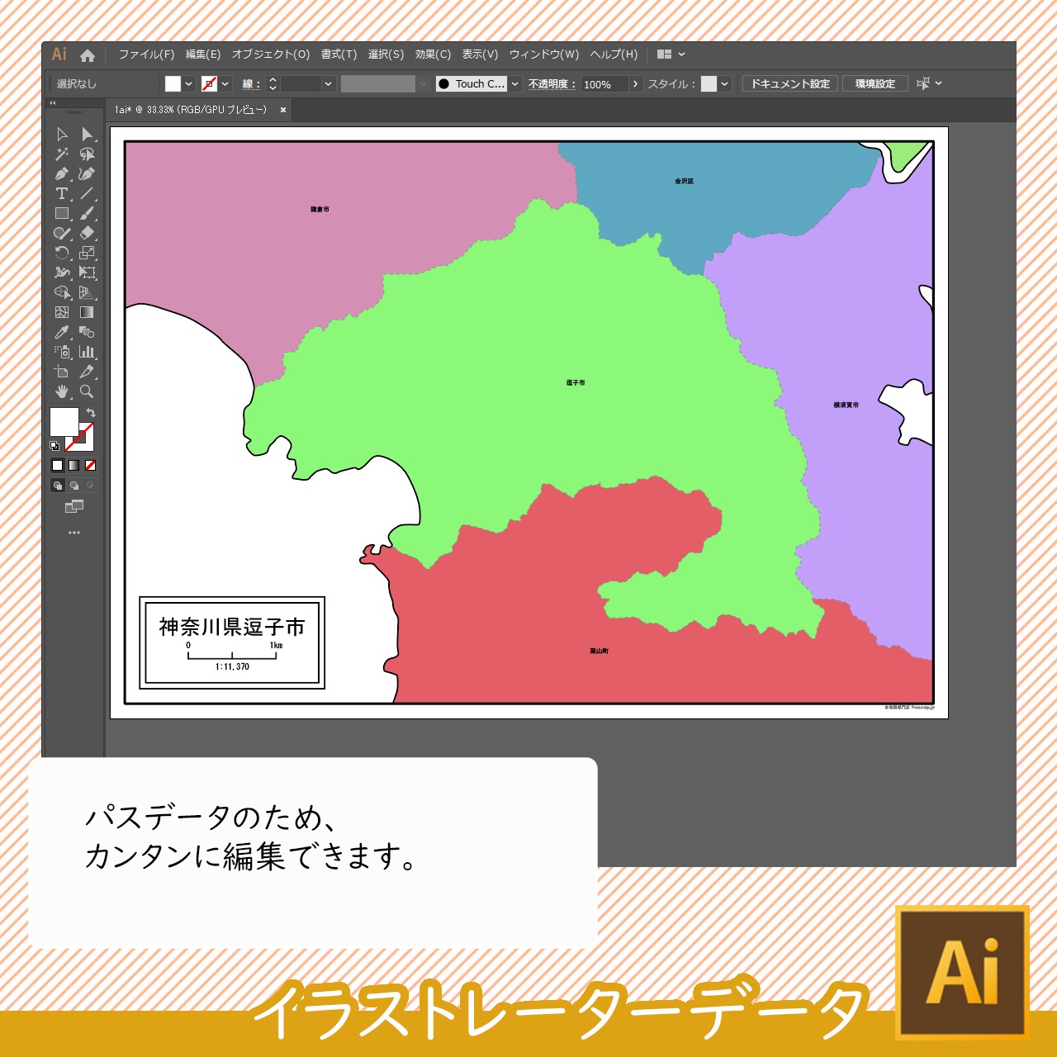This screenshot has width=1057, height=1057.
Task: Open the ファイル(F) menu
Action: tap(146, 55)
